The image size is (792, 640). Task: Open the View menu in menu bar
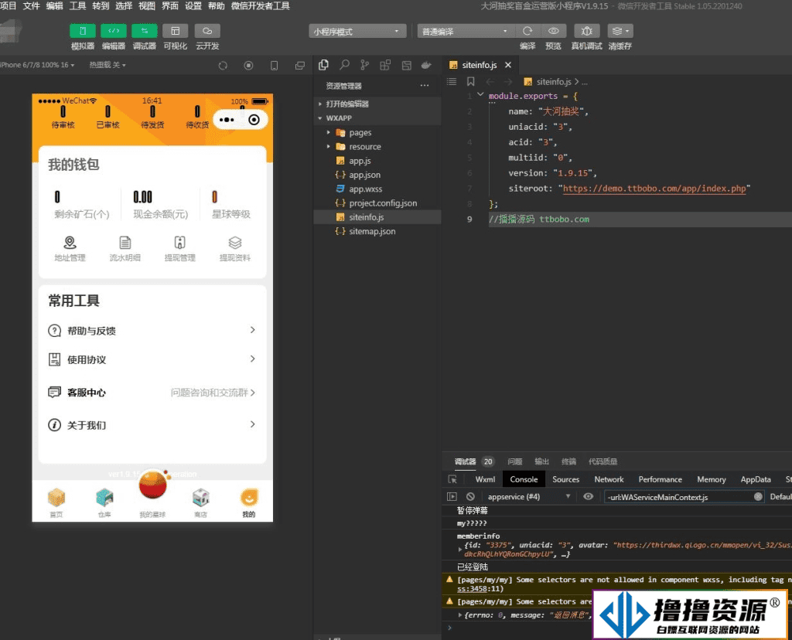(x=146, y=6)
